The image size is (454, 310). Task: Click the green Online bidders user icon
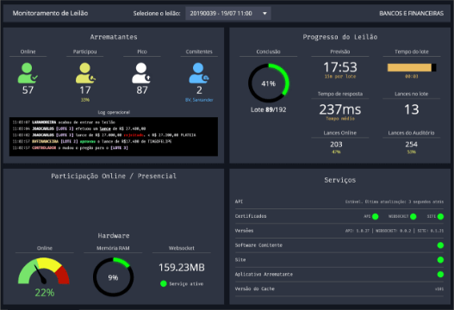(28, 73)
